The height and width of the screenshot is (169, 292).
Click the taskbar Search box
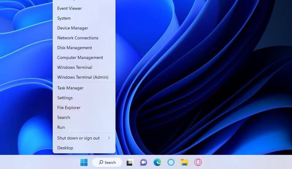[x=107, y=163]
